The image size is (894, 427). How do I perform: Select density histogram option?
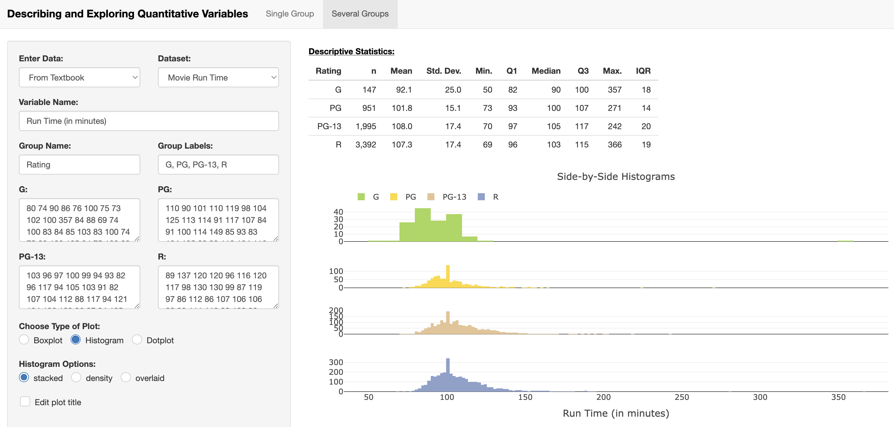(x=76, y=378)
